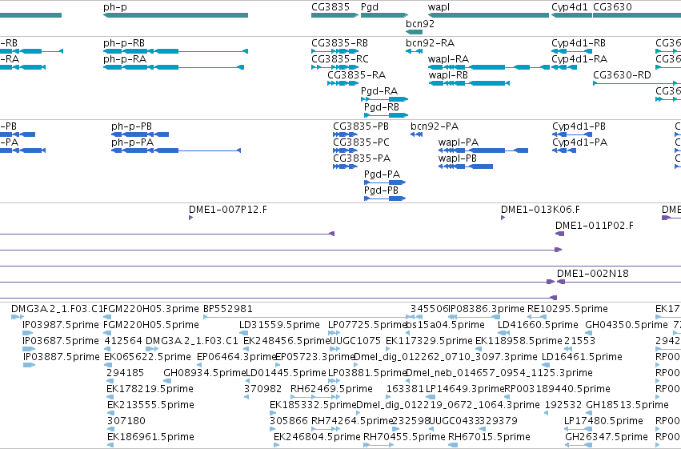Click EST BP552981
Image resolution: width=681 pixels, height=449 pixels.
(306, 317)
